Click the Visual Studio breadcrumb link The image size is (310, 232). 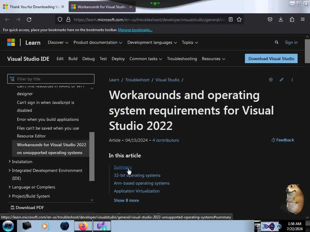tap(167, 80)
